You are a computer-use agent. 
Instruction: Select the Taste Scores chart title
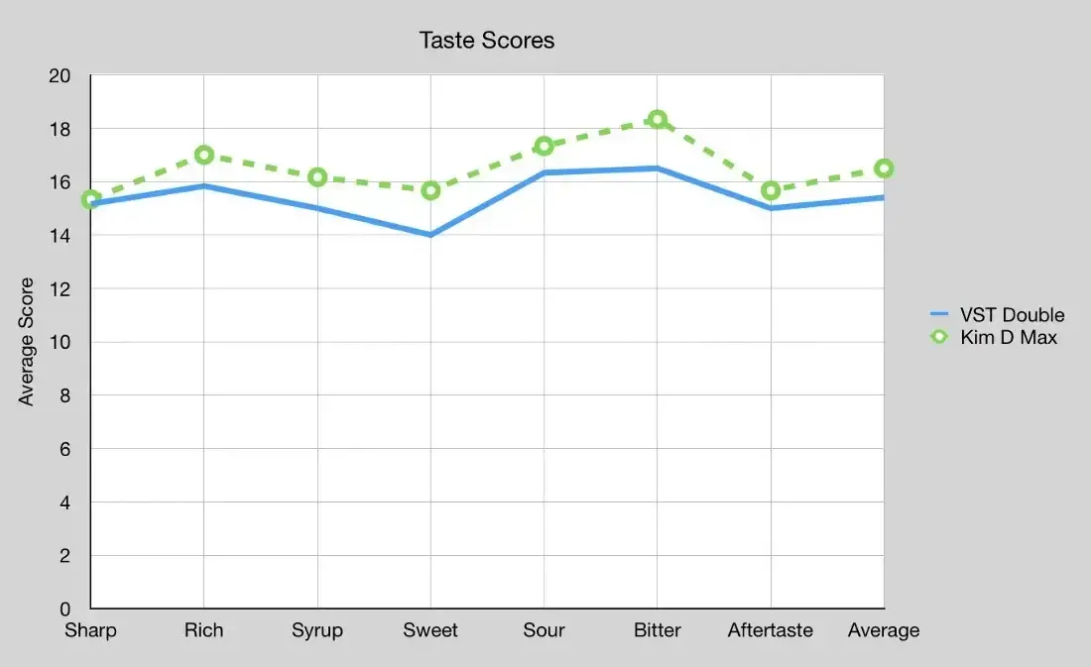point(486,41)
